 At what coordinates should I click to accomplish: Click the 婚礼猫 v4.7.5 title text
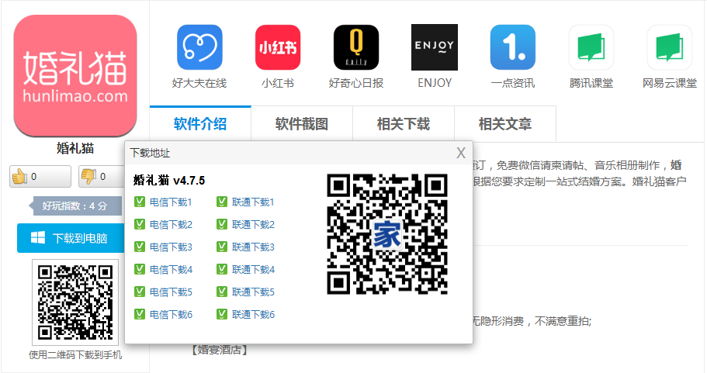click(169, 181)
